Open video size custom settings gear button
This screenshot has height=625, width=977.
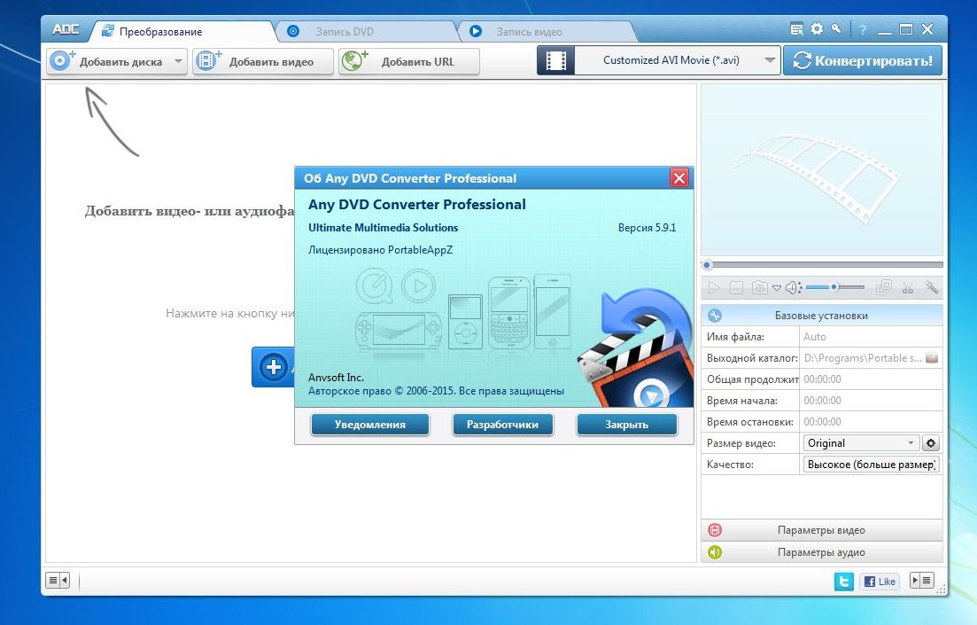coord(931,443)
